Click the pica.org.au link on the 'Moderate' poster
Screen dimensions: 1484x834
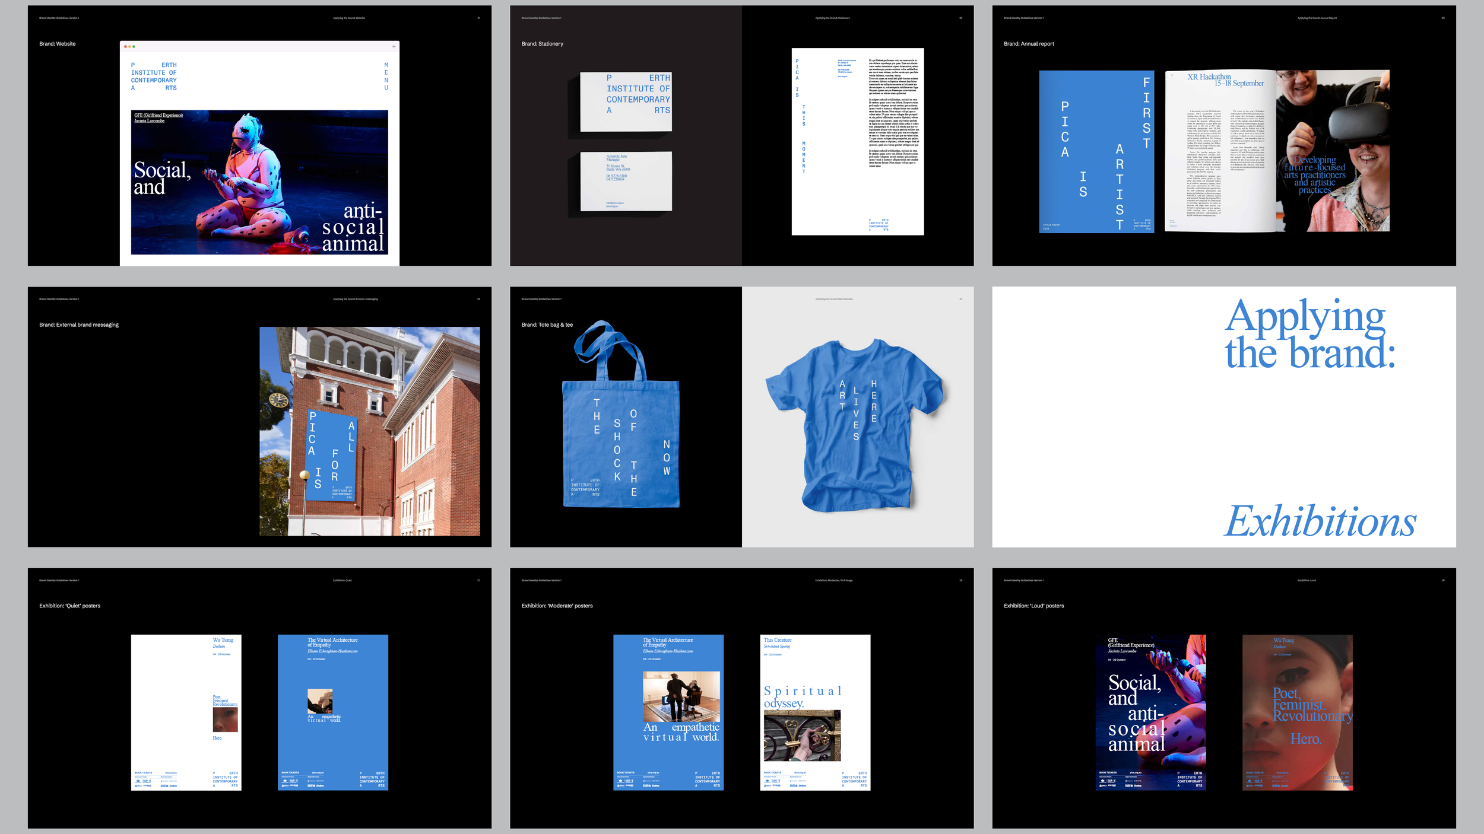pos(653,772)
